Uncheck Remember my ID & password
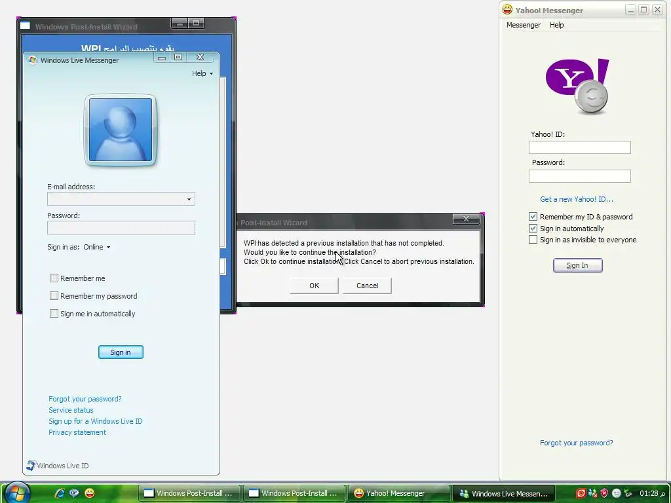Viewport: 671px width, 503px height. [533, 216]
